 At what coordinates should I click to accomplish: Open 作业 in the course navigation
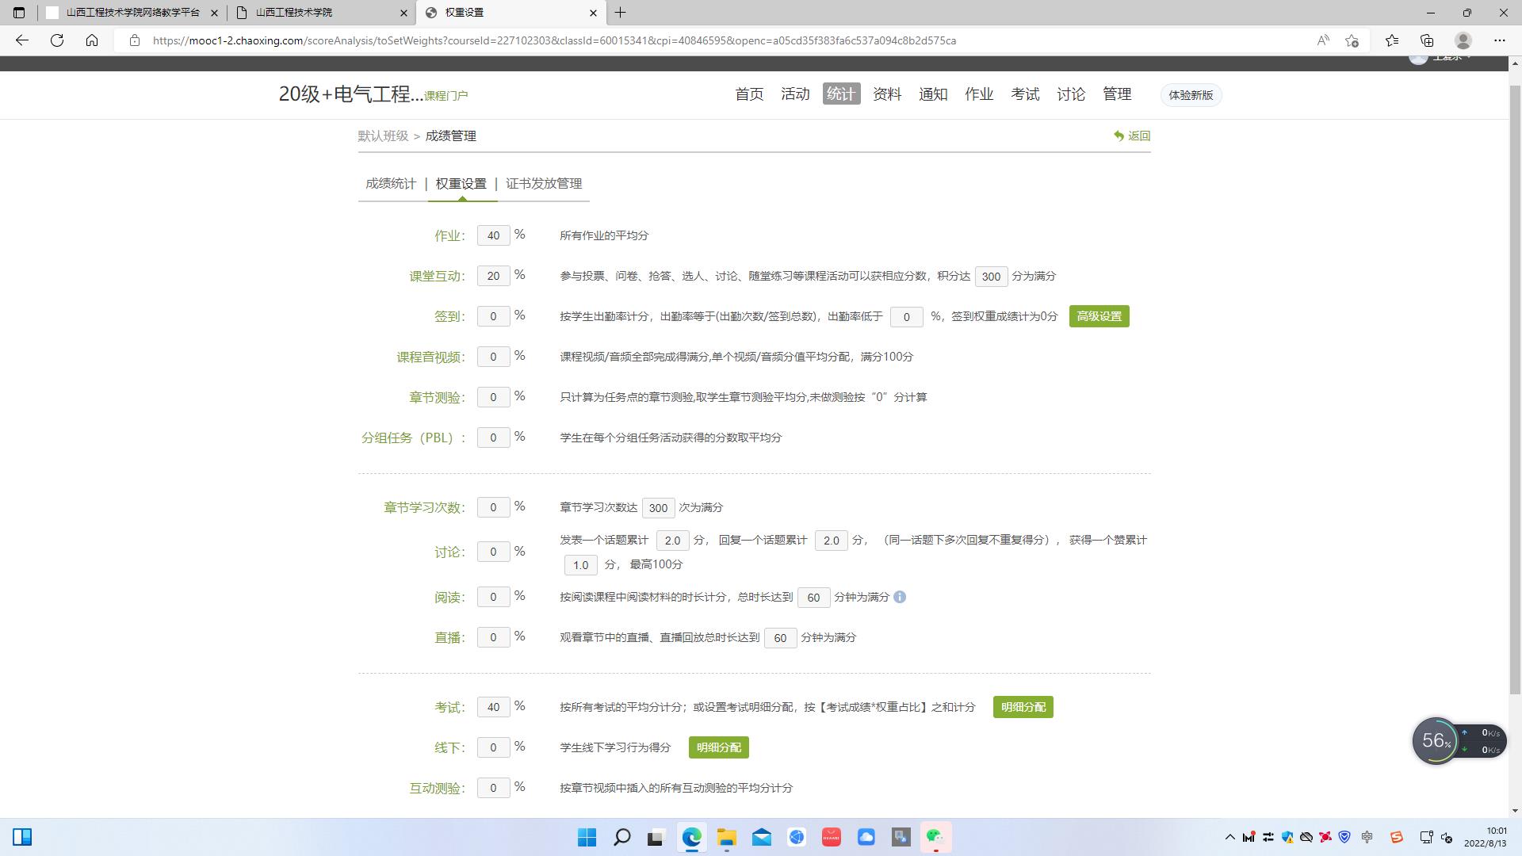pyautogui.click(x=979, y=94)
